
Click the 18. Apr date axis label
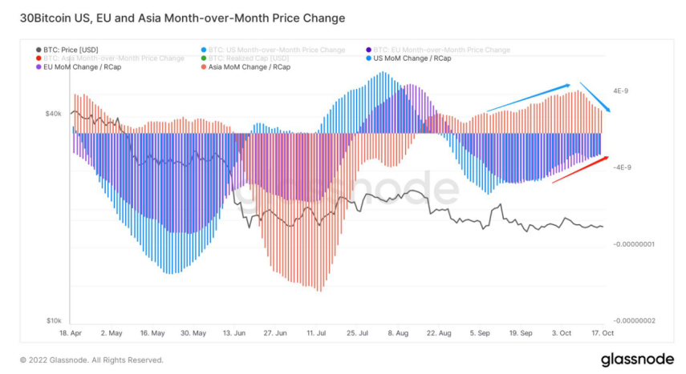pos(71,332)
